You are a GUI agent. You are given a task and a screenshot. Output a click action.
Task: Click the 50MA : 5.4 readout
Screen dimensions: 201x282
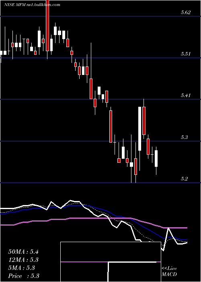click(23, 252)
